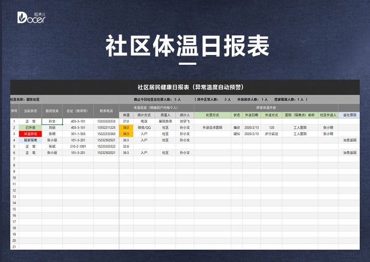
Task: Click the 居民姓名 column header
Action: 52,111
